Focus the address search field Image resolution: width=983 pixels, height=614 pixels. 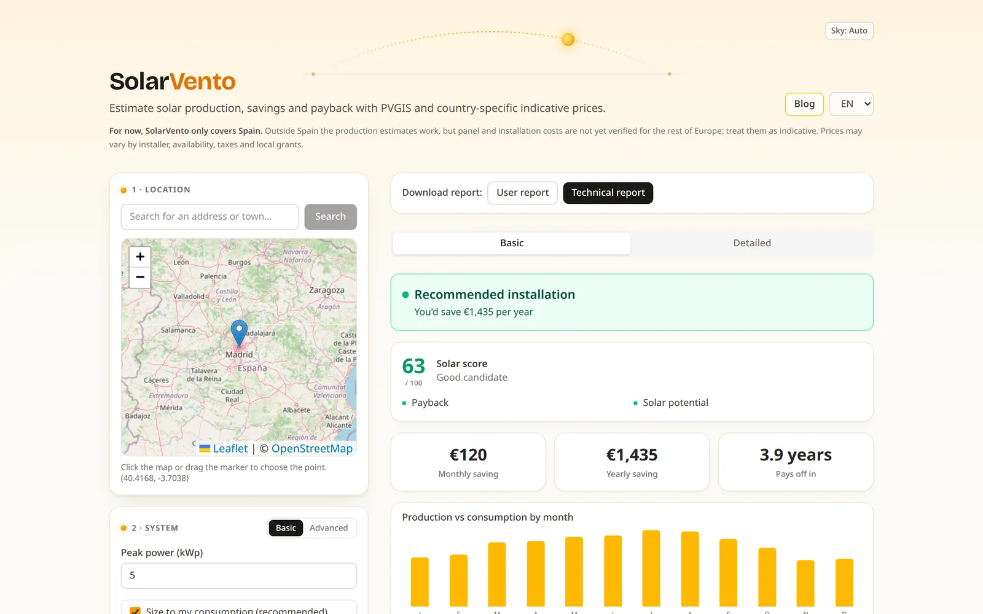pyautogui.click(x=210, y=217)
